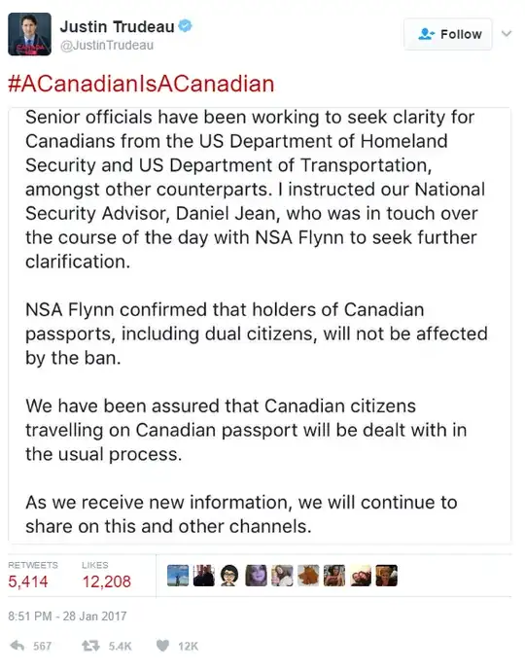Click the retweet icon

coord(90,646)
